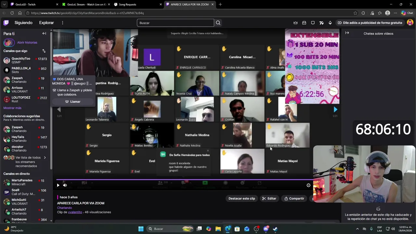Open the Prime loot crown icon
Image resolution: width=416 pixels, height=234 pixels.
[x=295, y=23]
